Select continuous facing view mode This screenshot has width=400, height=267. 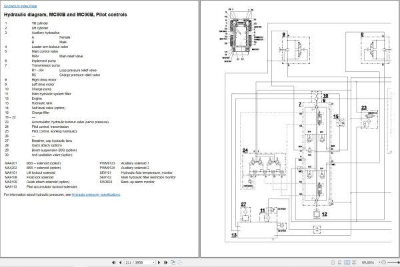click(x=354, y=262)
